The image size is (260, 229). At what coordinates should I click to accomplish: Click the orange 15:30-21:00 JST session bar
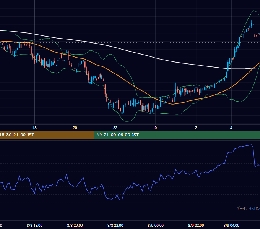click(47, 135)
